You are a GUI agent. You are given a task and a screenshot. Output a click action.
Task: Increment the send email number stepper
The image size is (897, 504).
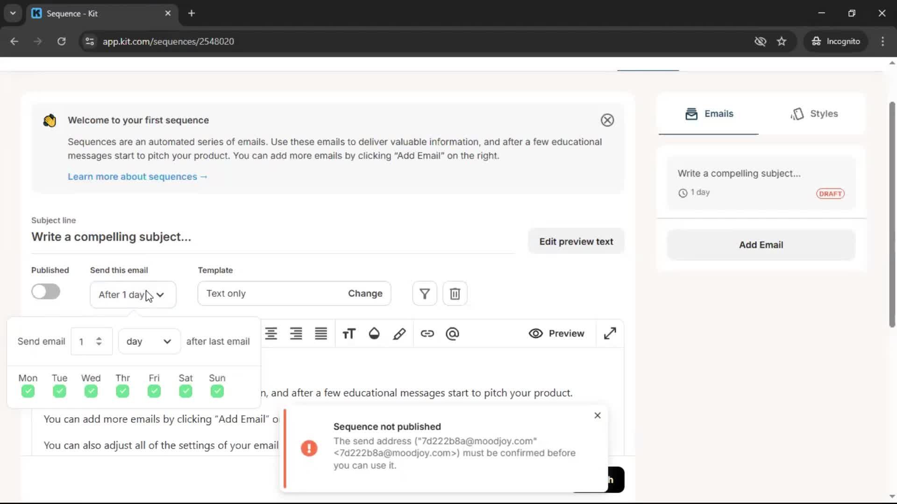click(x=99, y=337)
